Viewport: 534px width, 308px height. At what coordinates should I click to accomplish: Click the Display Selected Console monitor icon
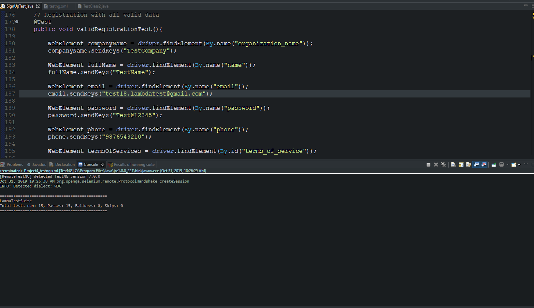coord(501,165)
